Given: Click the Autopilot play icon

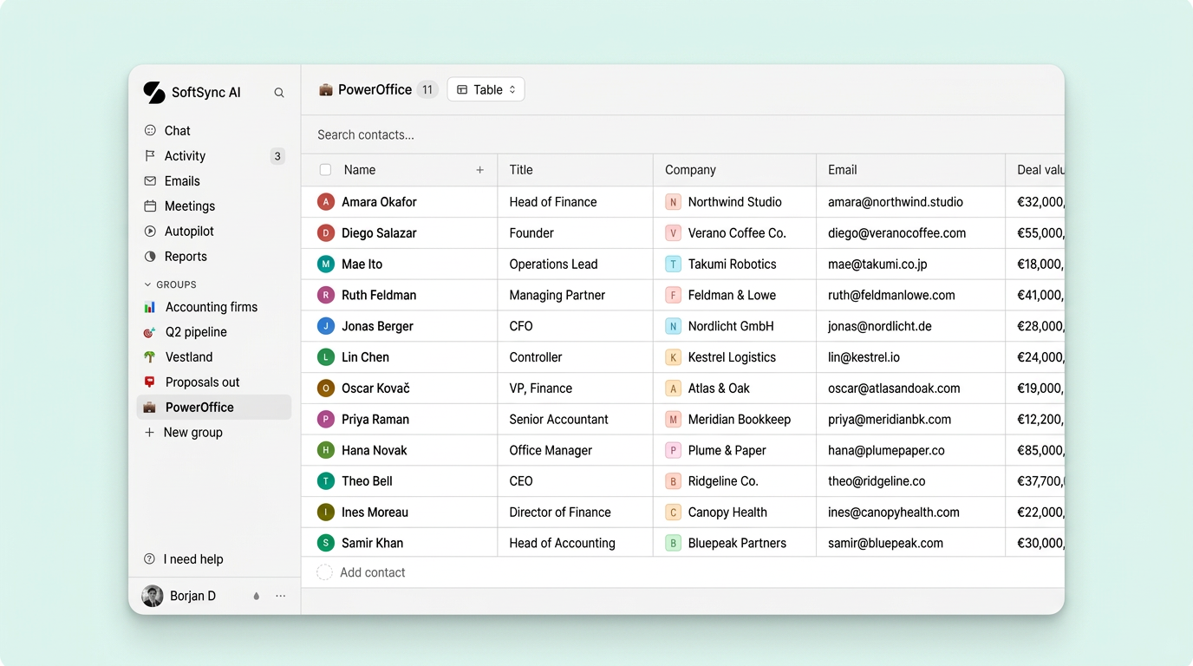Looking at the screenshot, I should [x=150, y=232].
